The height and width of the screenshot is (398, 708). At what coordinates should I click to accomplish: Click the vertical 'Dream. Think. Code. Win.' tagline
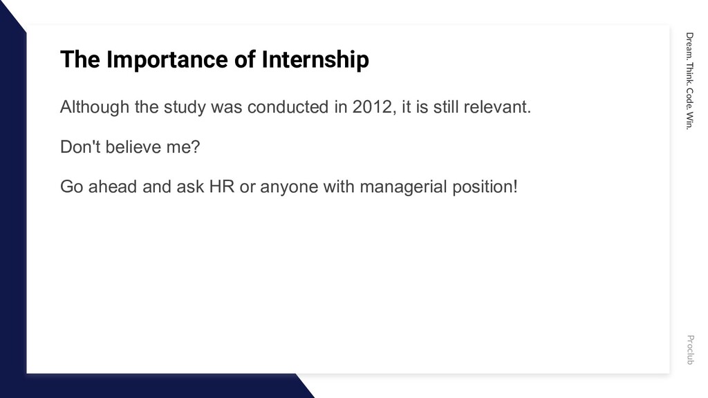click(689, 81)
